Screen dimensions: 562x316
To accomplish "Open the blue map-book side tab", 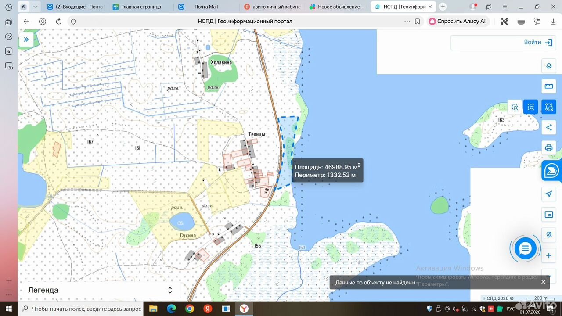I will (x=551, y=171).
